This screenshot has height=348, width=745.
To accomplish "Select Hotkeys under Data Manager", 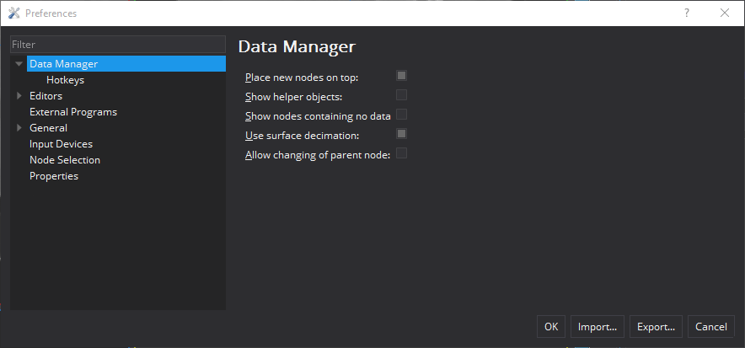I will (x=65, y=80).
